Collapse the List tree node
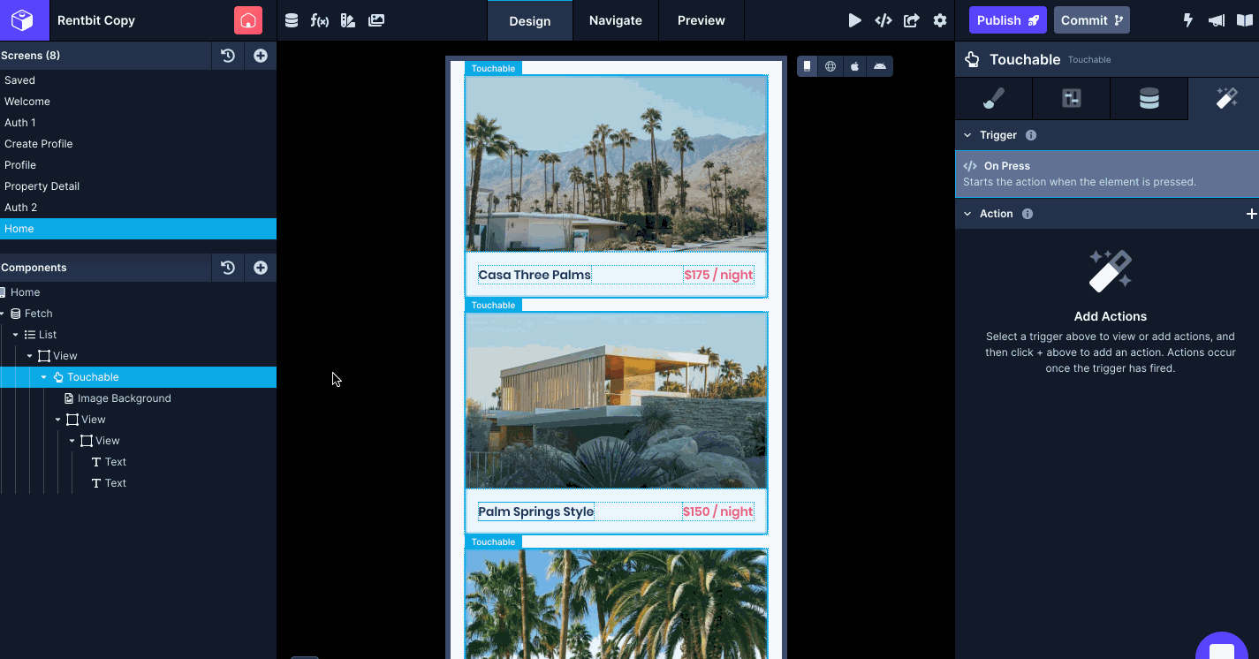1259x659 pixels. tap(16, 335)
